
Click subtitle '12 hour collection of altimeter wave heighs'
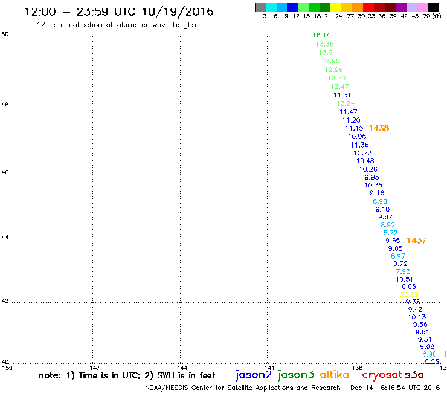(117, 25)
